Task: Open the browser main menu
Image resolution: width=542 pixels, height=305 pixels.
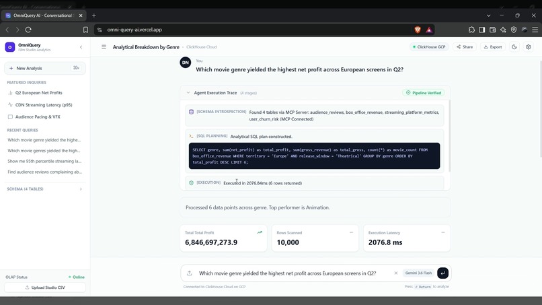Action: tap(535, 30)
